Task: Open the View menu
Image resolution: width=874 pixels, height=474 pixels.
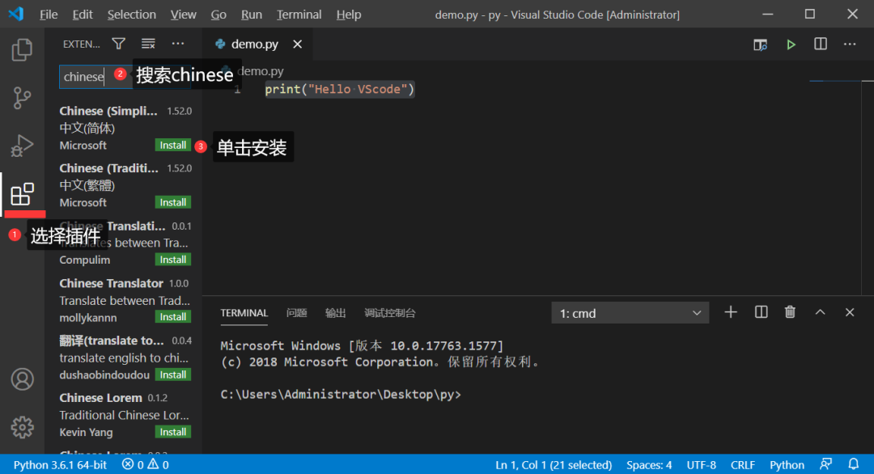Action: [x=184, y=15]
